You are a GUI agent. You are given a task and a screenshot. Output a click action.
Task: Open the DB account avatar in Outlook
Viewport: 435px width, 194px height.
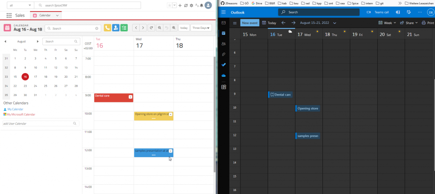(x=430, y=12)
